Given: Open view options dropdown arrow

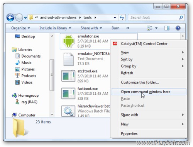Looking at the screenshot, I should tap(156, 28).
